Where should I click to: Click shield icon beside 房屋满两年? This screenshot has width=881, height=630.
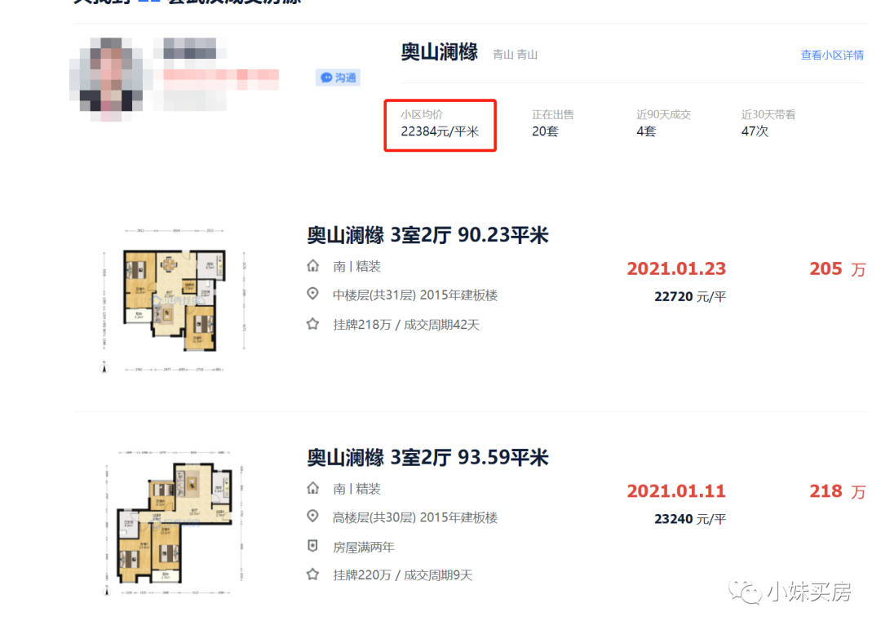[x=313, y=546]
